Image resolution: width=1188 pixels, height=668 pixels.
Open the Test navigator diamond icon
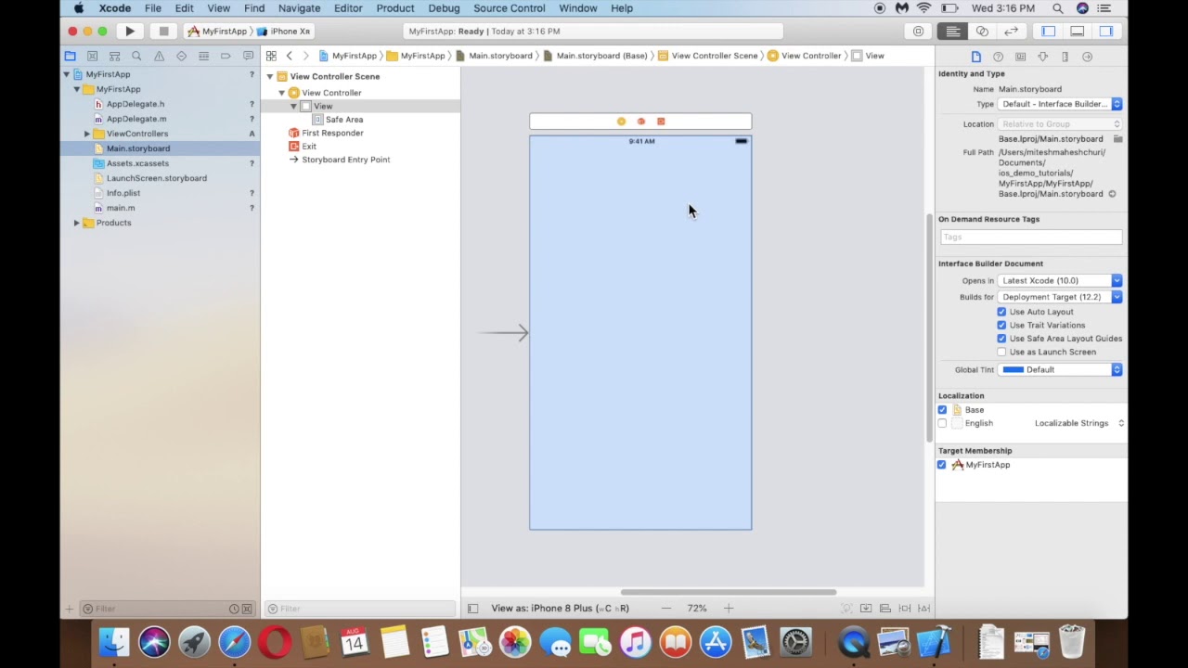click(181, 57)
